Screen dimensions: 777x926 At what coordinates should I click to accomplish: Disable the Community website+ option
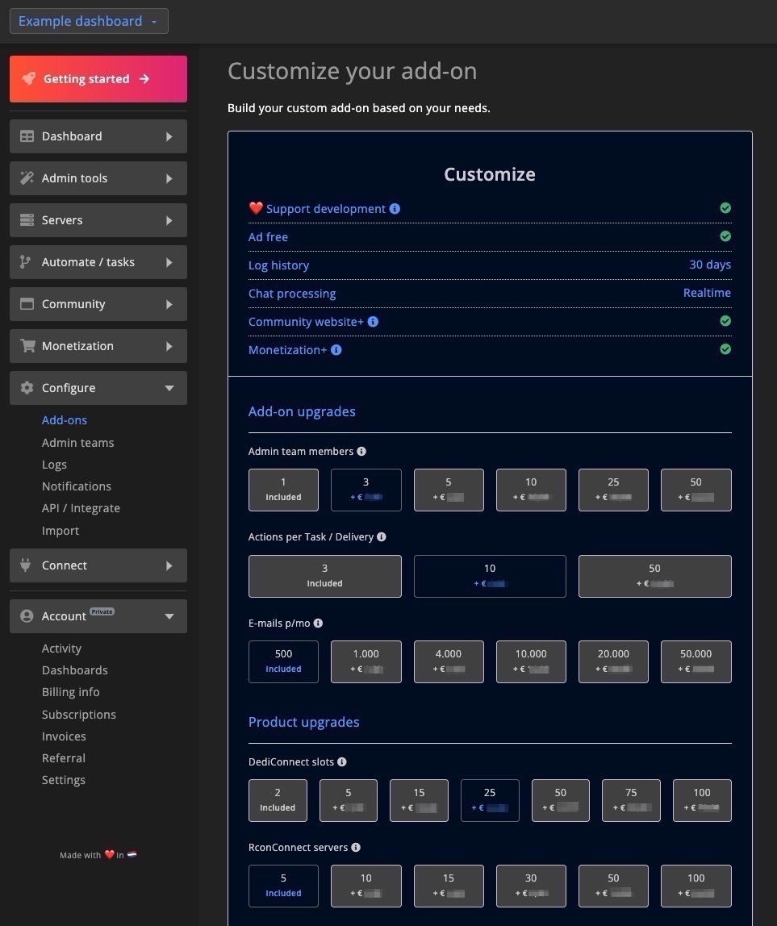pyautogui.click(x=725, y=321)
